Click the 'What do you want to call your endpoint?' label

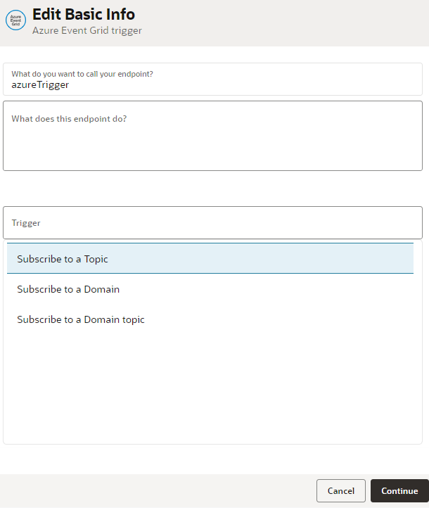tap(82, 73)
